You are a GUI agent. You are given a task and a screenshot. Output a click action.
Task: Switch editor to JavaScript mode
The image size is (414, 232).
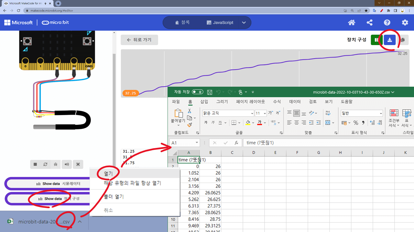220,23
